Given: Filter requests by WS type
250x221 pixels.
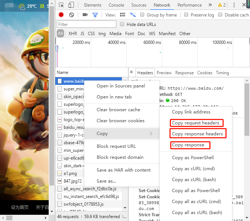Looking at the screenshot, I should 152,34.
